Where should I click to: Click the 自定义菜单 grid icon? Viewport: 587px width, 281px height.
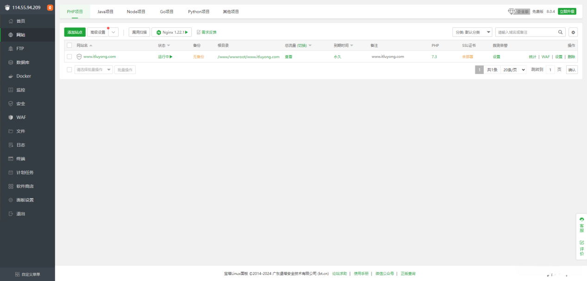17,275
